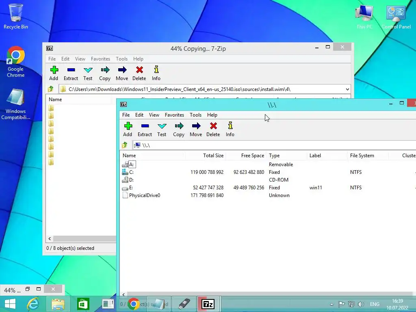Open Internet Explorer from the taskbar
The image size is (416, 312).
[x=33, y=304]
